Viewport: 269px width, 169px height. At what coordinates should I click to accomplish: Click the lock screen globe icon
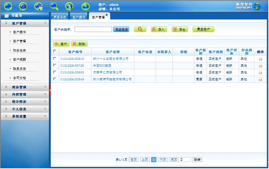click(x=23, y=6)
